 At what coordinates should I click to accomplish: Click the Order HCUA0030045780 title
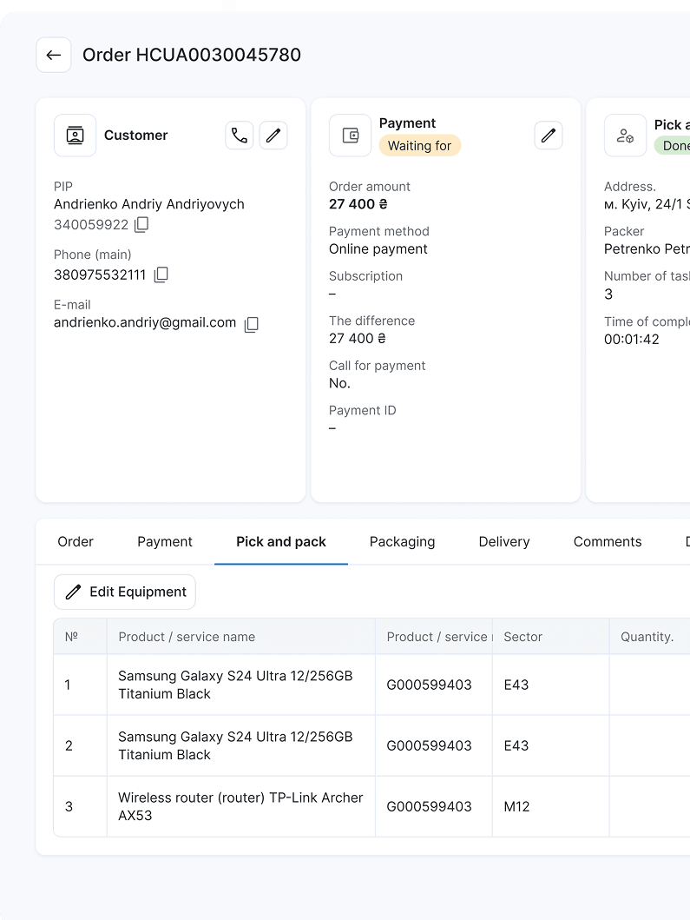[192, 55]
